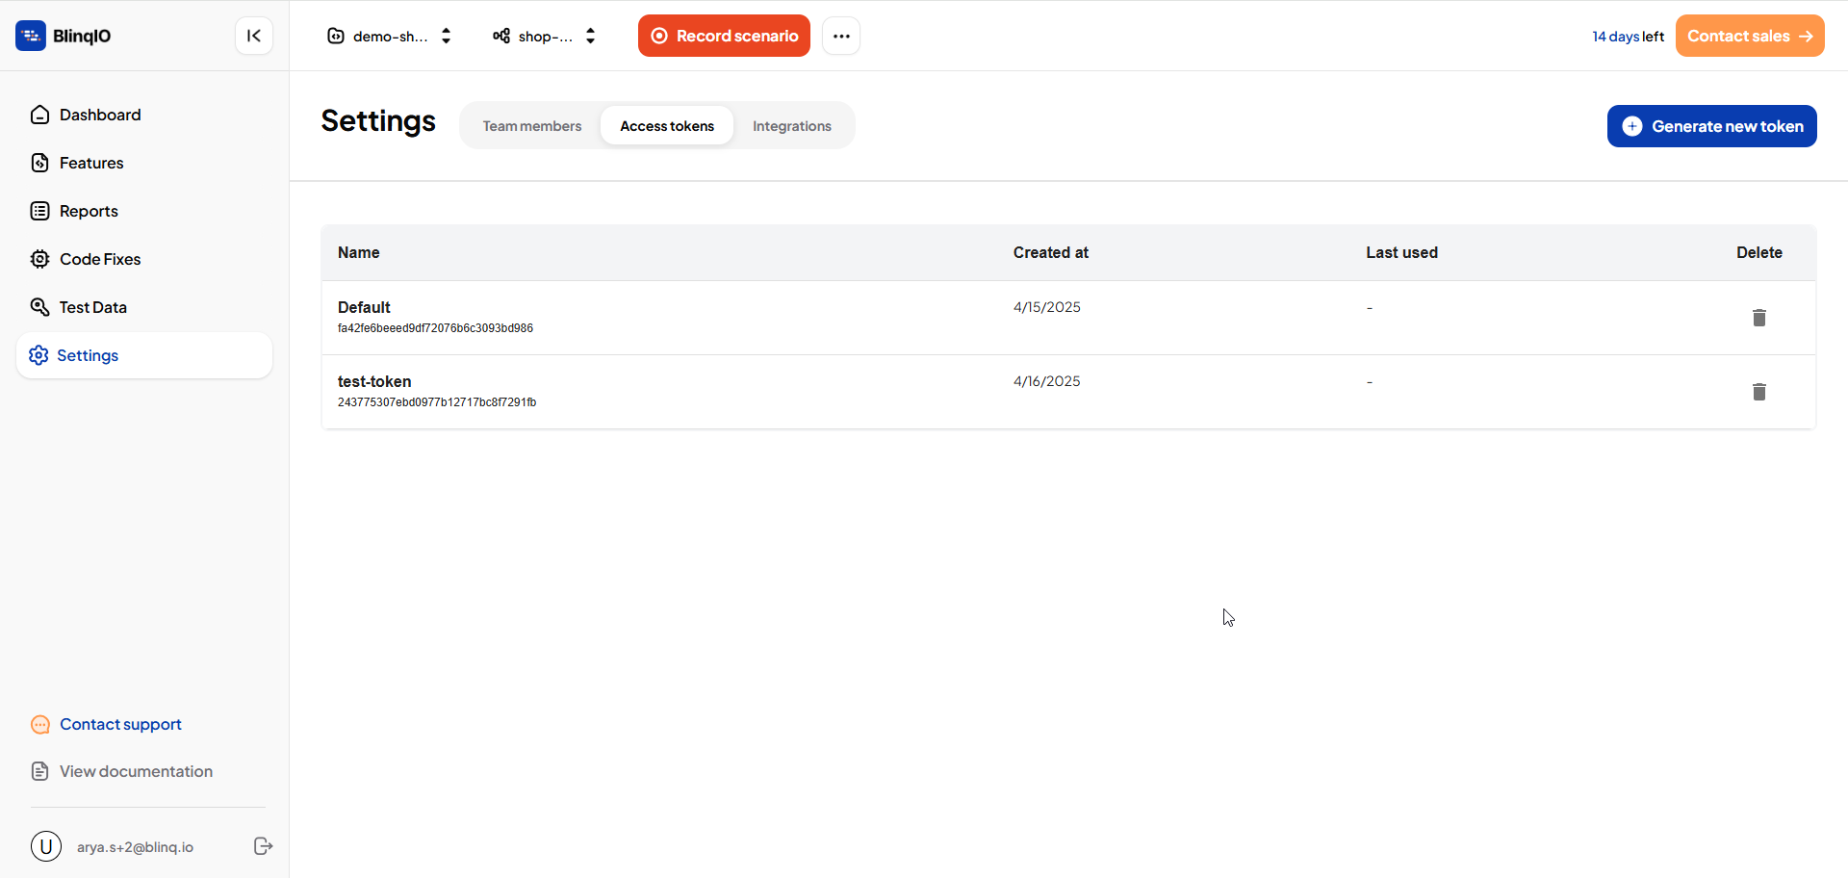
Task: Delete test-token with its trash icon
Action: 1759,392
